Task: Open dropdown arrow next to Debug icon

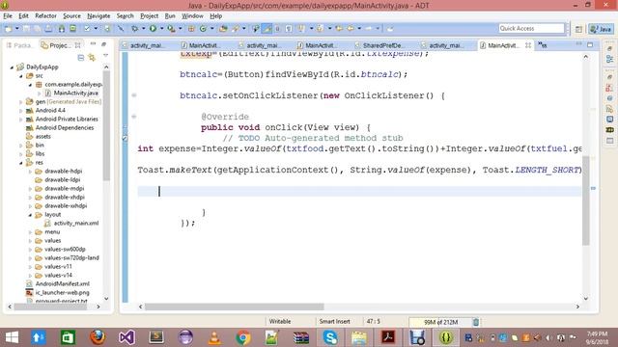Action: [x=143, y=28]
